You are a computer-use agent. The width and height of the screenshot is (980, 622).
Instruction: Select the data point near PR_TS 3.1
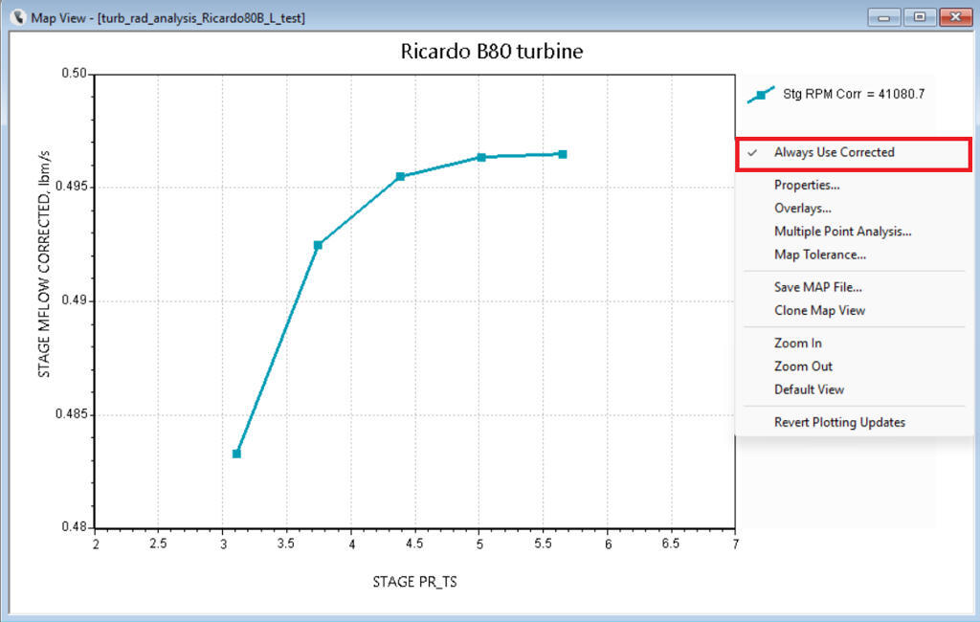236,454
